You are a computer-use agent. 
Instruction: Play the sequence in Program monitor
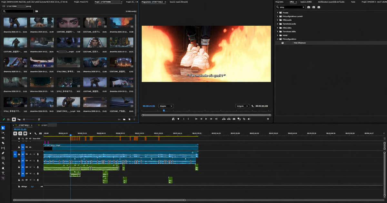pyautogui.click(x=206, y=119)
